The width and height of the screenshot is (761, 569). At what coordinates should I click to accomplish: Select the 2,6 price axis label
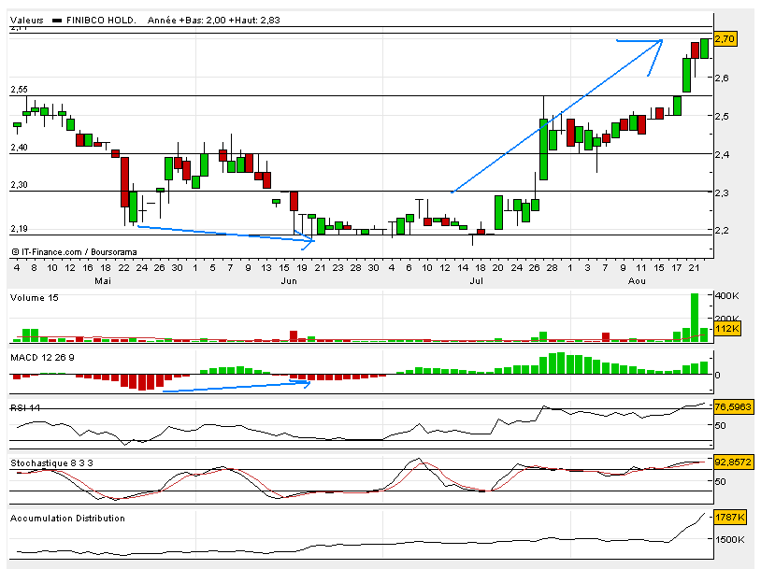[x=722, y=78]
